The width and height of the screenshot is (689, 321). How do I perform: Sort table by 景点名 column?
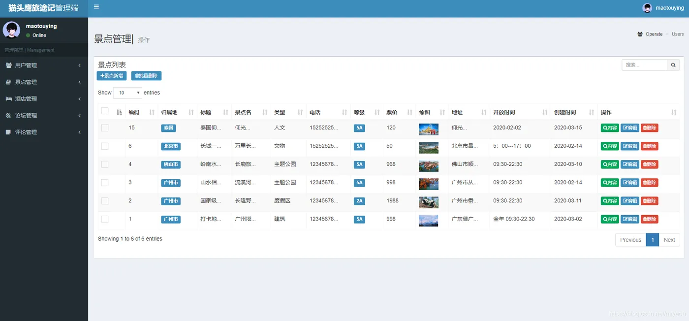[x=251, y=112]
